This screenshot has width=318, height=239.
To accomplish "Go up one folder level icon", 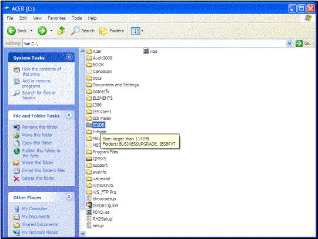I will [61, 31].
